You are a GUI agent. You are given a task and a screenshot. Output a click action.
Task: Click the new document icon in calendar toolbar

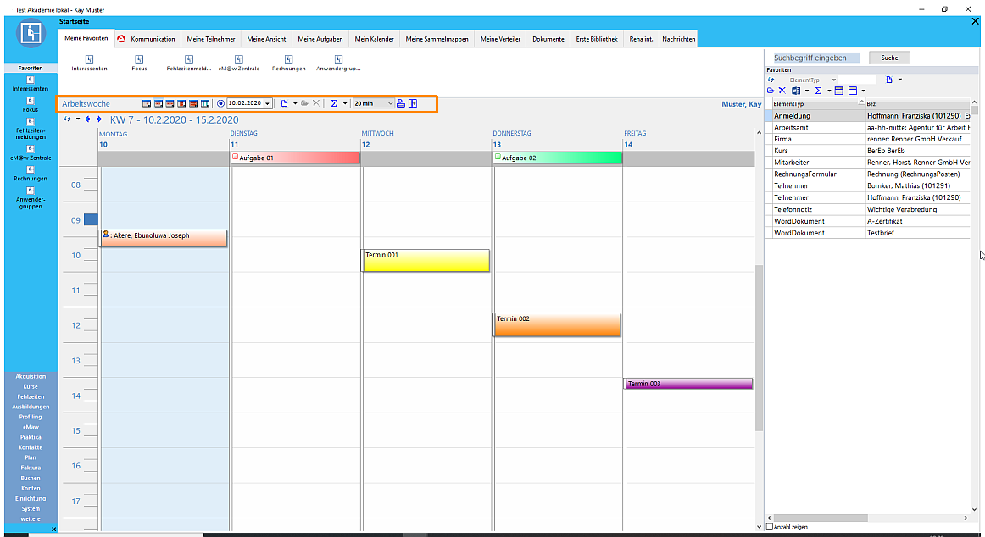coord(285,103)
